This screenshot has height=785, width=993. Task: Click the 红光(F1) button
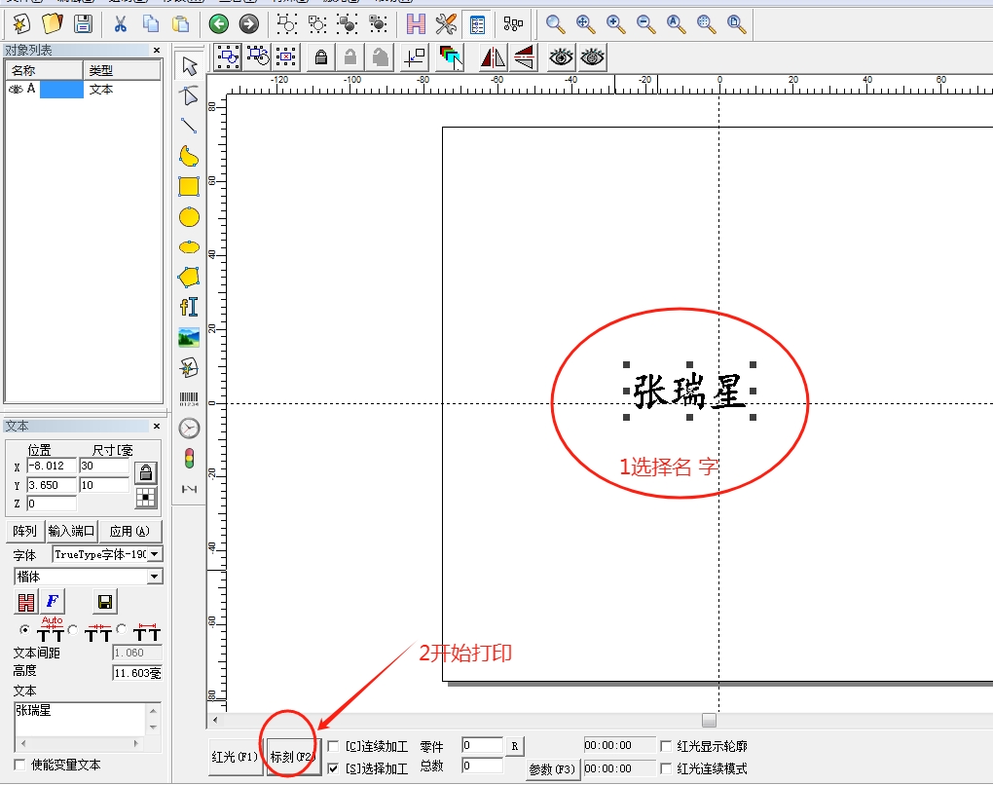click(x=236, y=757)
